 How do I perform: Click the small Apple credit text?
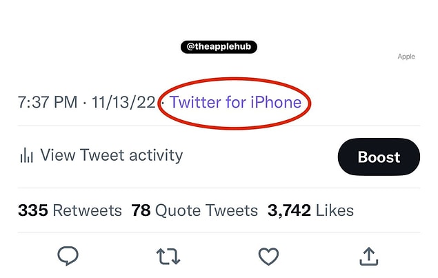click(x=406, y=57)
